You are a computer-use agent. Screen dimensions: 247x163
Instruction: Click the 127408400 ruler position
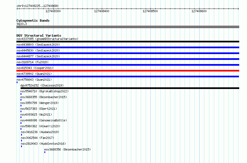coord(102,11)
